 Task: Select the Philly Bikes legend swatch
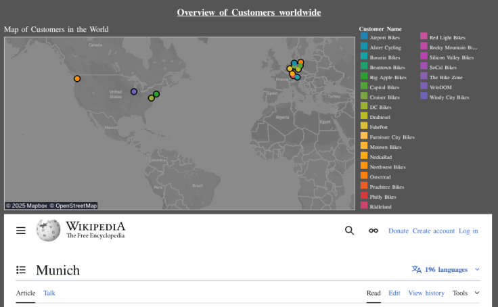coord(364,195)
